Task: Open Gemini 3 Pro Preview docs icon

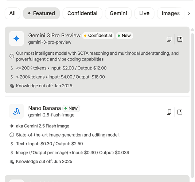Action: click(x=180, y=39)
